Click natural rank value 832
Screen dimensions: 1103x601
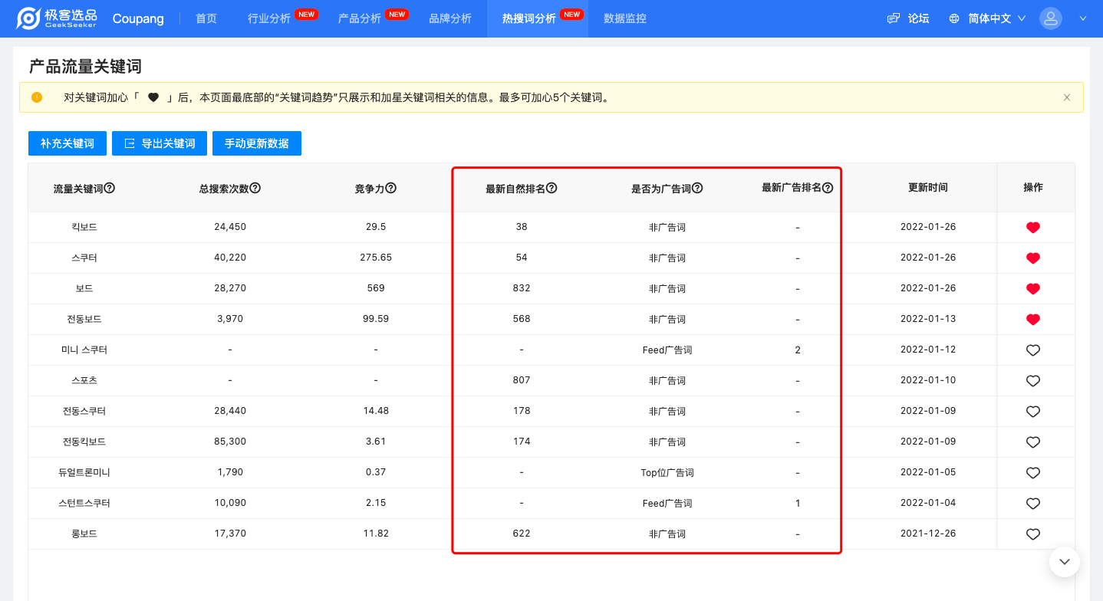click(x=522, y=289)
